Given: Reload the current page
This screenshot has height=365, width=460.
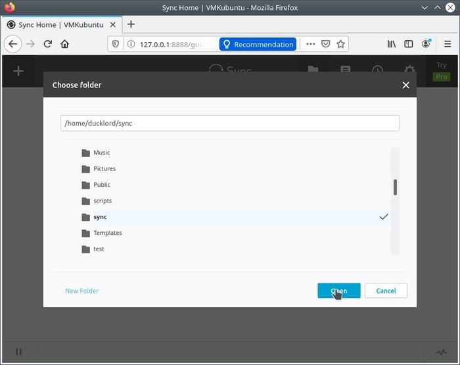Looking at the screenshot, I should coord(48,44).
